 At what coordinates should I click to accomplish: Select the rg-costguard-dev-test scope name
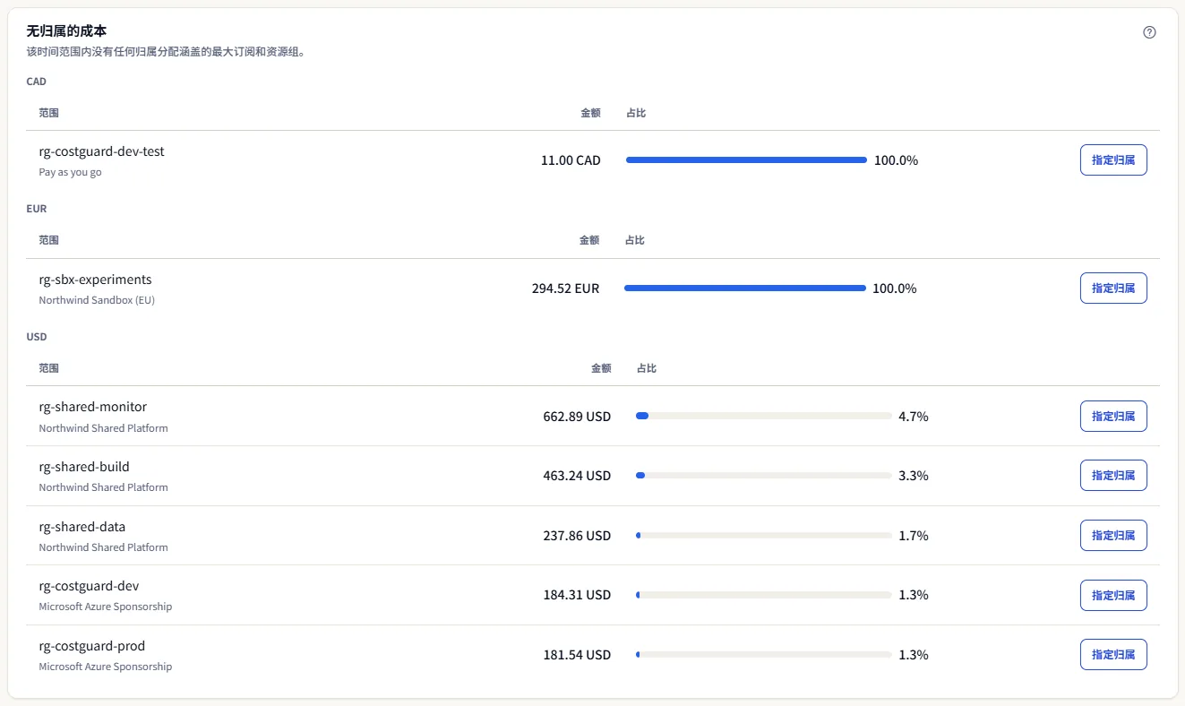[102, 151]
